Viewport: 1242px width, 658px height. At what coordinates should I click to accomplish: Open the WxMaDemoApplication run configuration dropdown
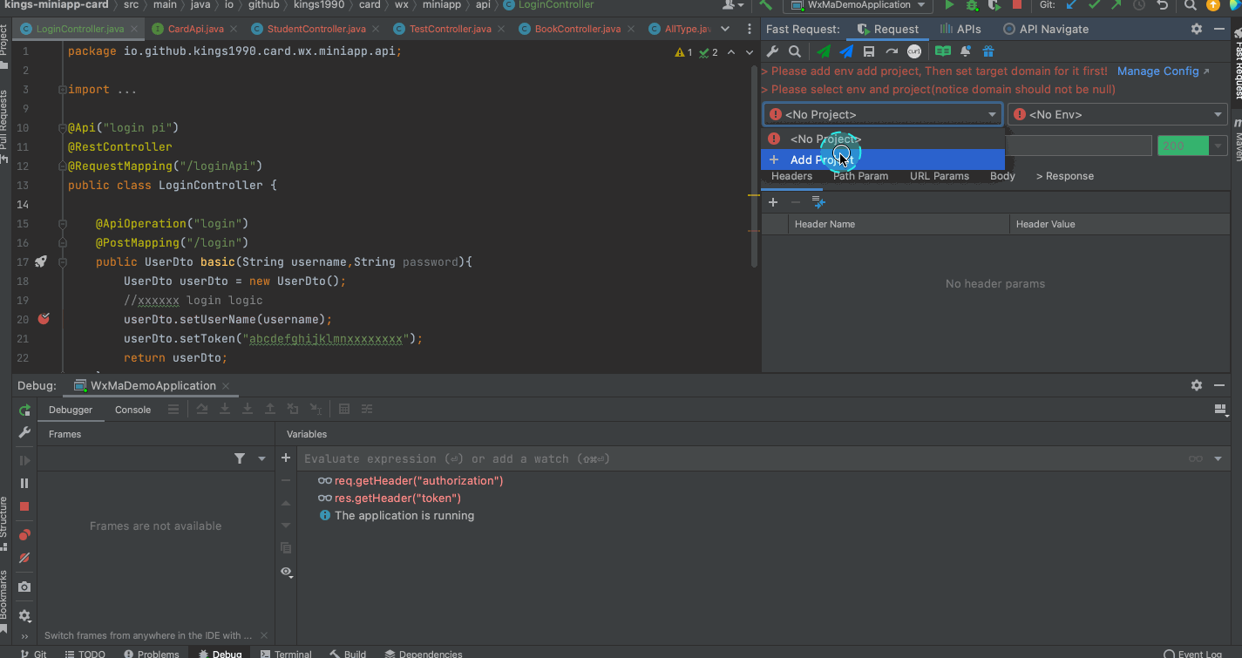point(858,5)
